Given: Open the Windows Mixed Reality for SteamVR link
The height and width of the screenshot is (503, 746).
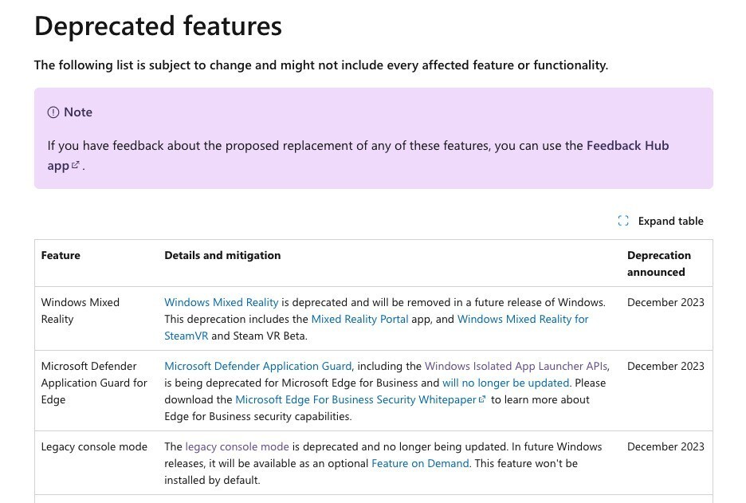Looking at the screenshot, I should tap(521, 319).
